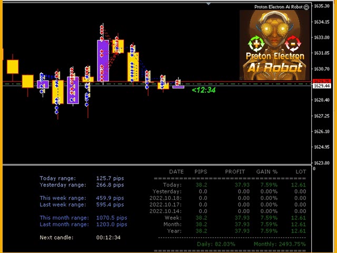The height and width of the screenshot is (253, 337).
Task: Click the 1630.70 price axis label
Action: pos(322,69)
